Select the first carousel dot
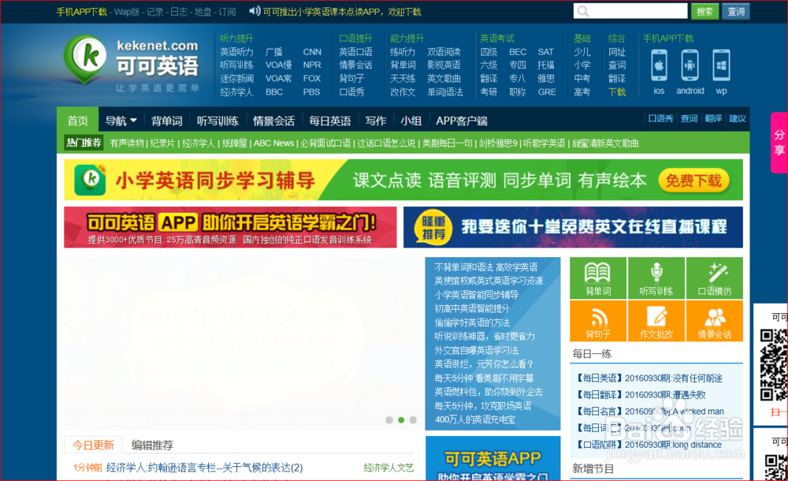 [389, 419]
